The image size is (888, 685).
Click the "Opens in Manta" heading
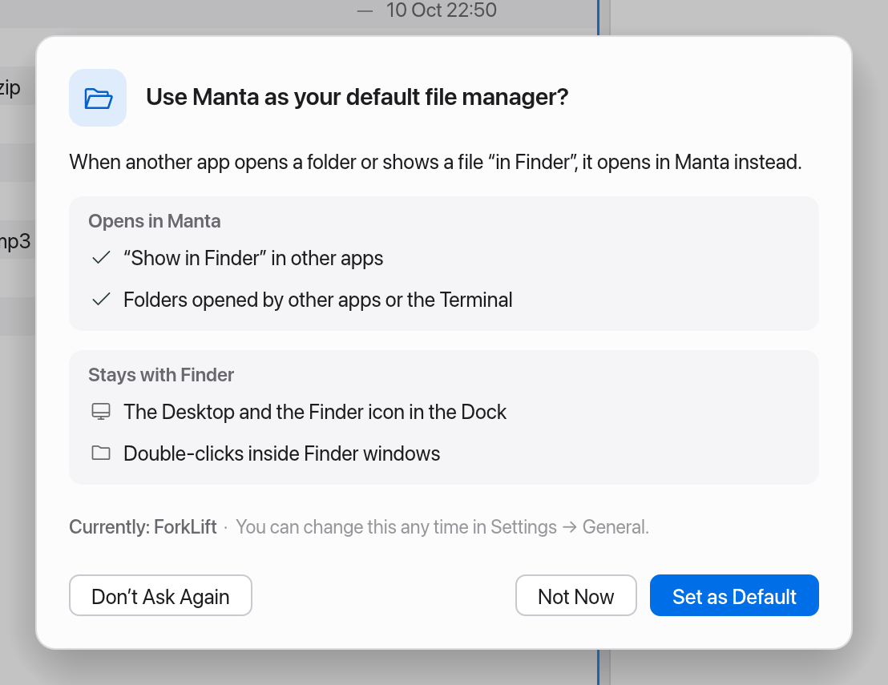tap(155, 221)
